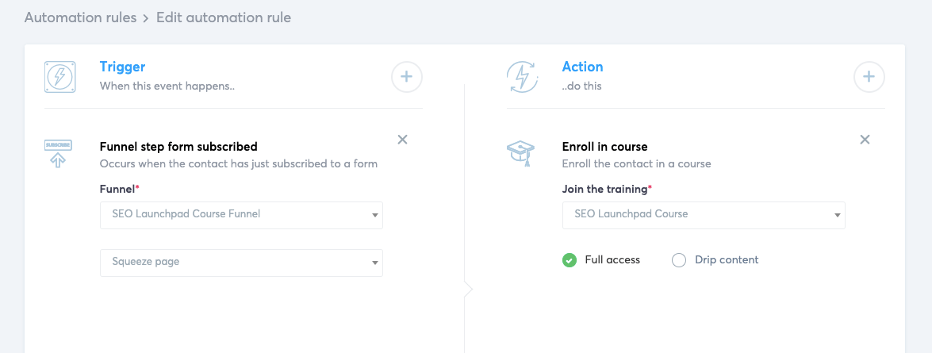Click the graduation cap course icon
Image resolution: width=932 pixels, height=353 pixels.
(x=521, y=152)
